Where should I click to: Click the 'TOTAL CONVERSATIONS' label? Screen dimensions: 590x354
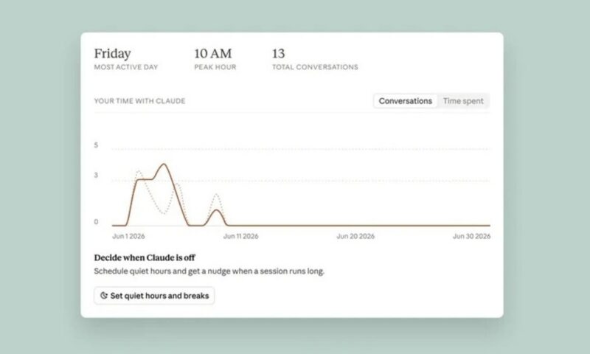tap(316, 67)
